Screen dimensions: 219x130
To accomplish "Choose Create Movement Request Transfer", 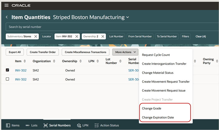I will pyautogui.click(x=166, y=82).
